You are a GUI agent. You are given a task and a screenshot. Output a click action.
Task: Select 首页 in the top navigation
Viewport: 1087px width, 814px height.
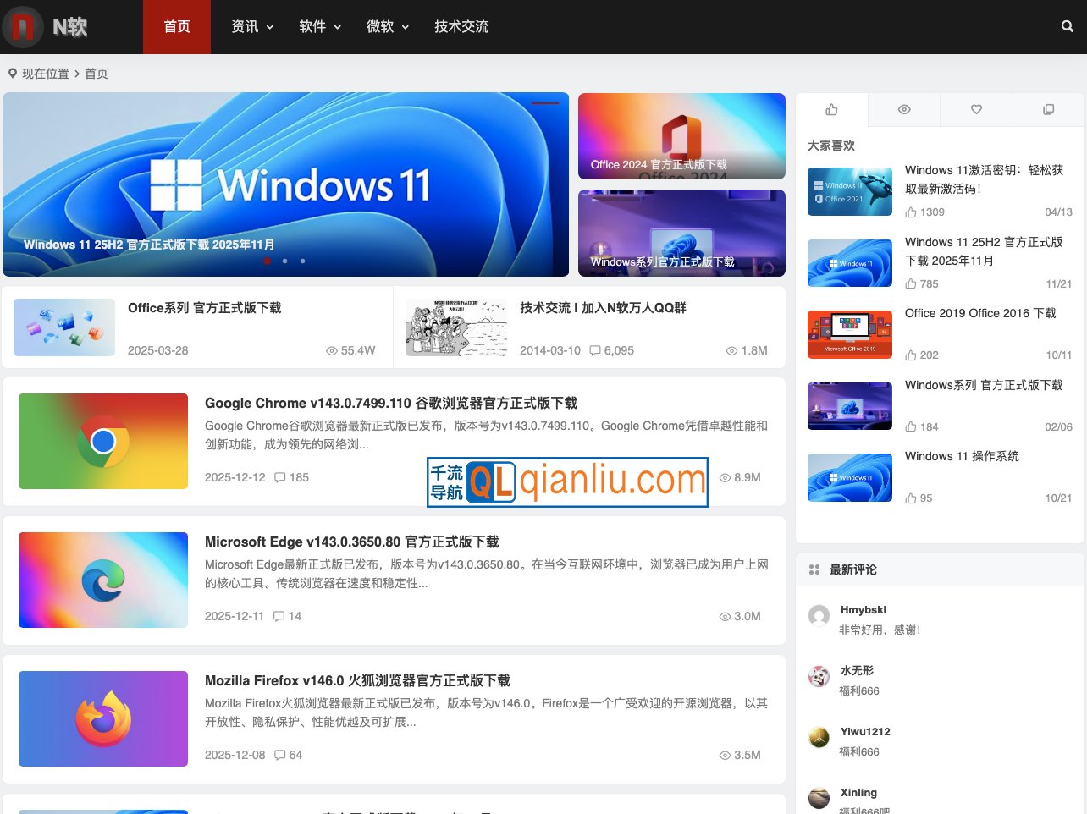coord(176,26)
